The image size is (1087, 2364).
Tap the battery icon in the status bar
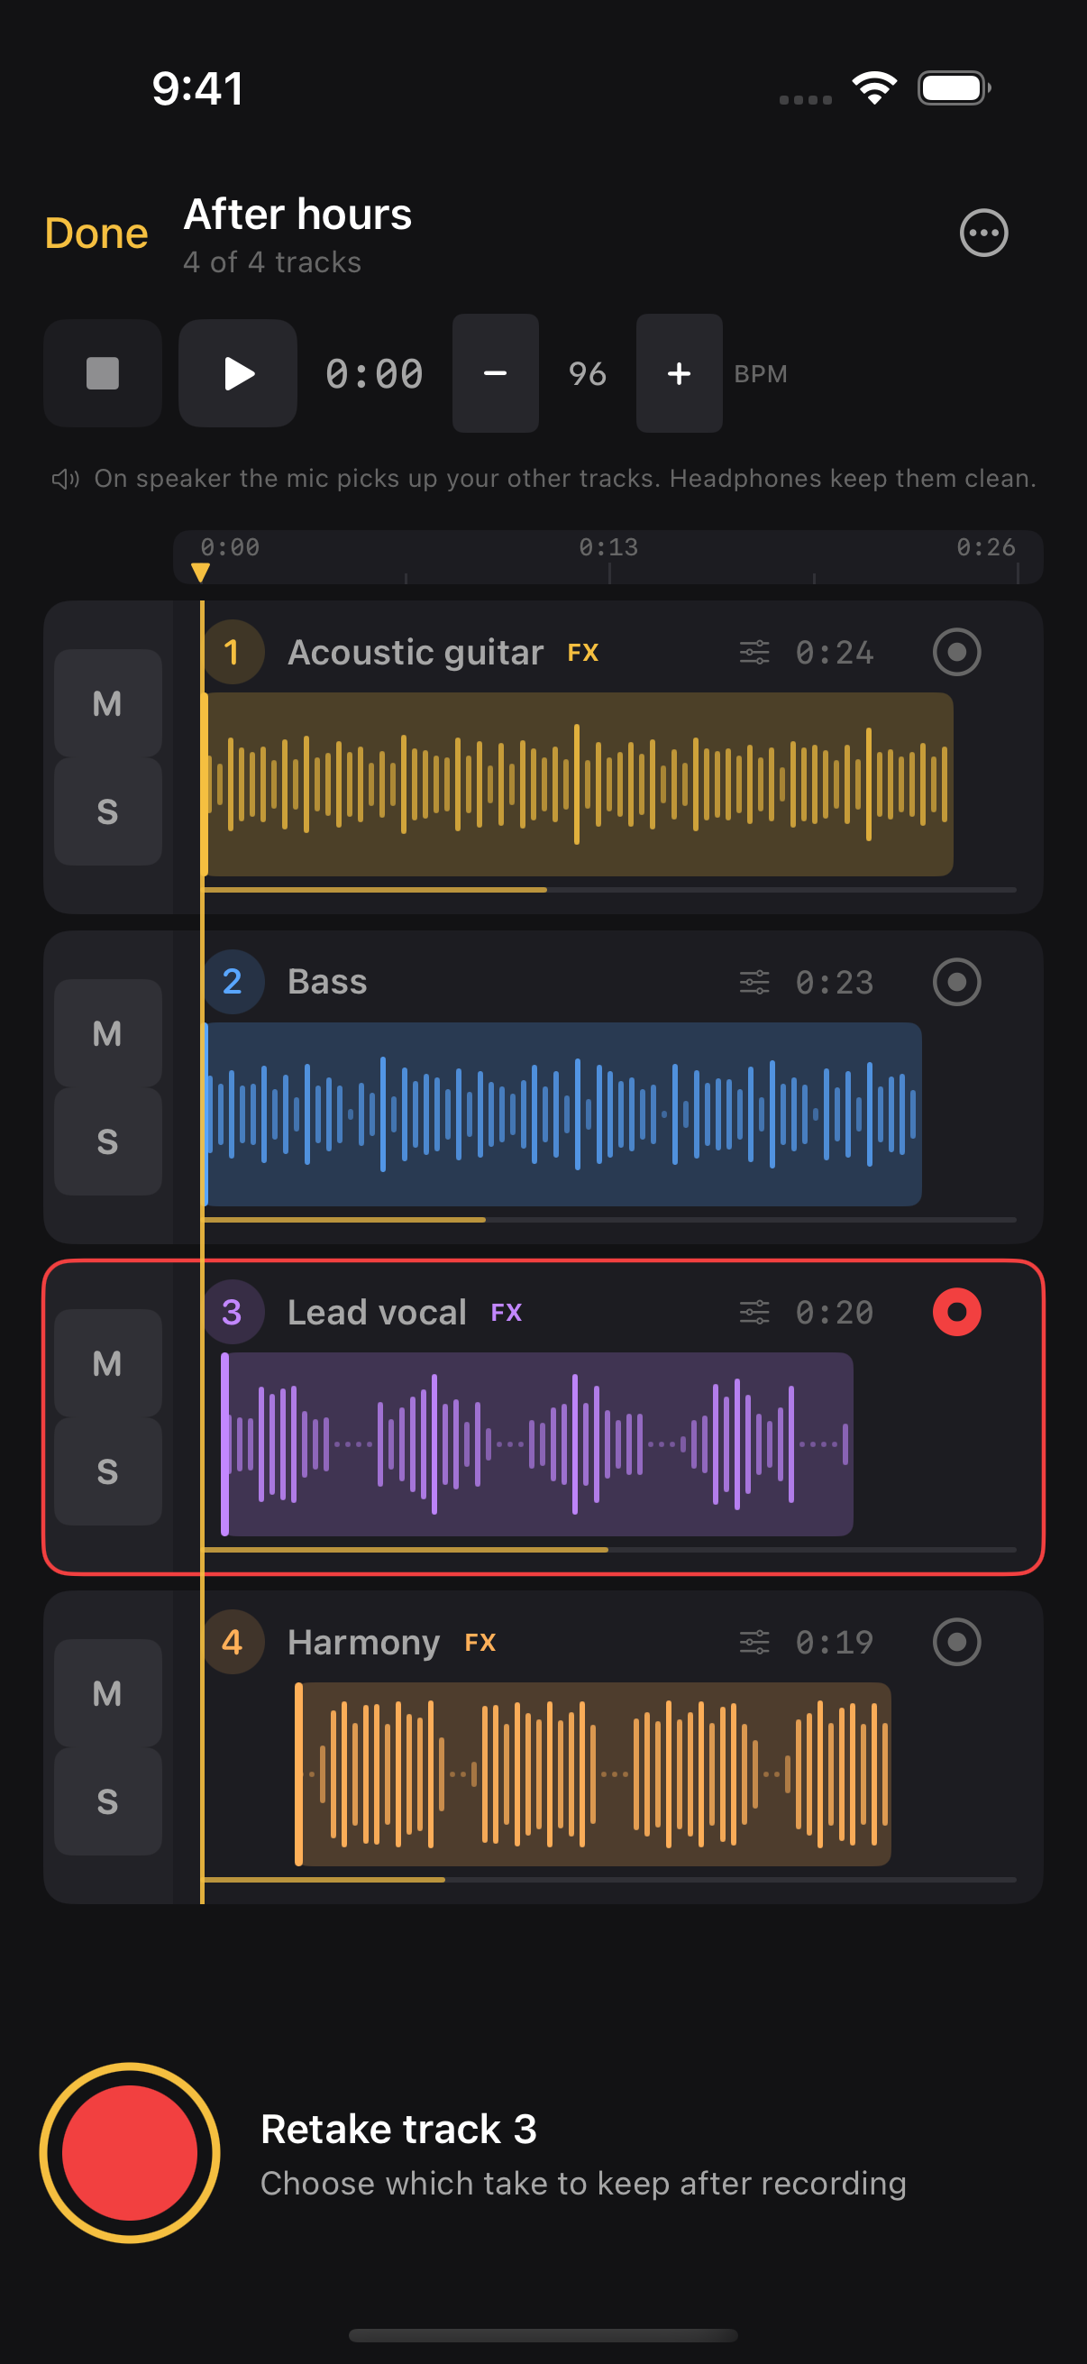click(x=954, y=88)
